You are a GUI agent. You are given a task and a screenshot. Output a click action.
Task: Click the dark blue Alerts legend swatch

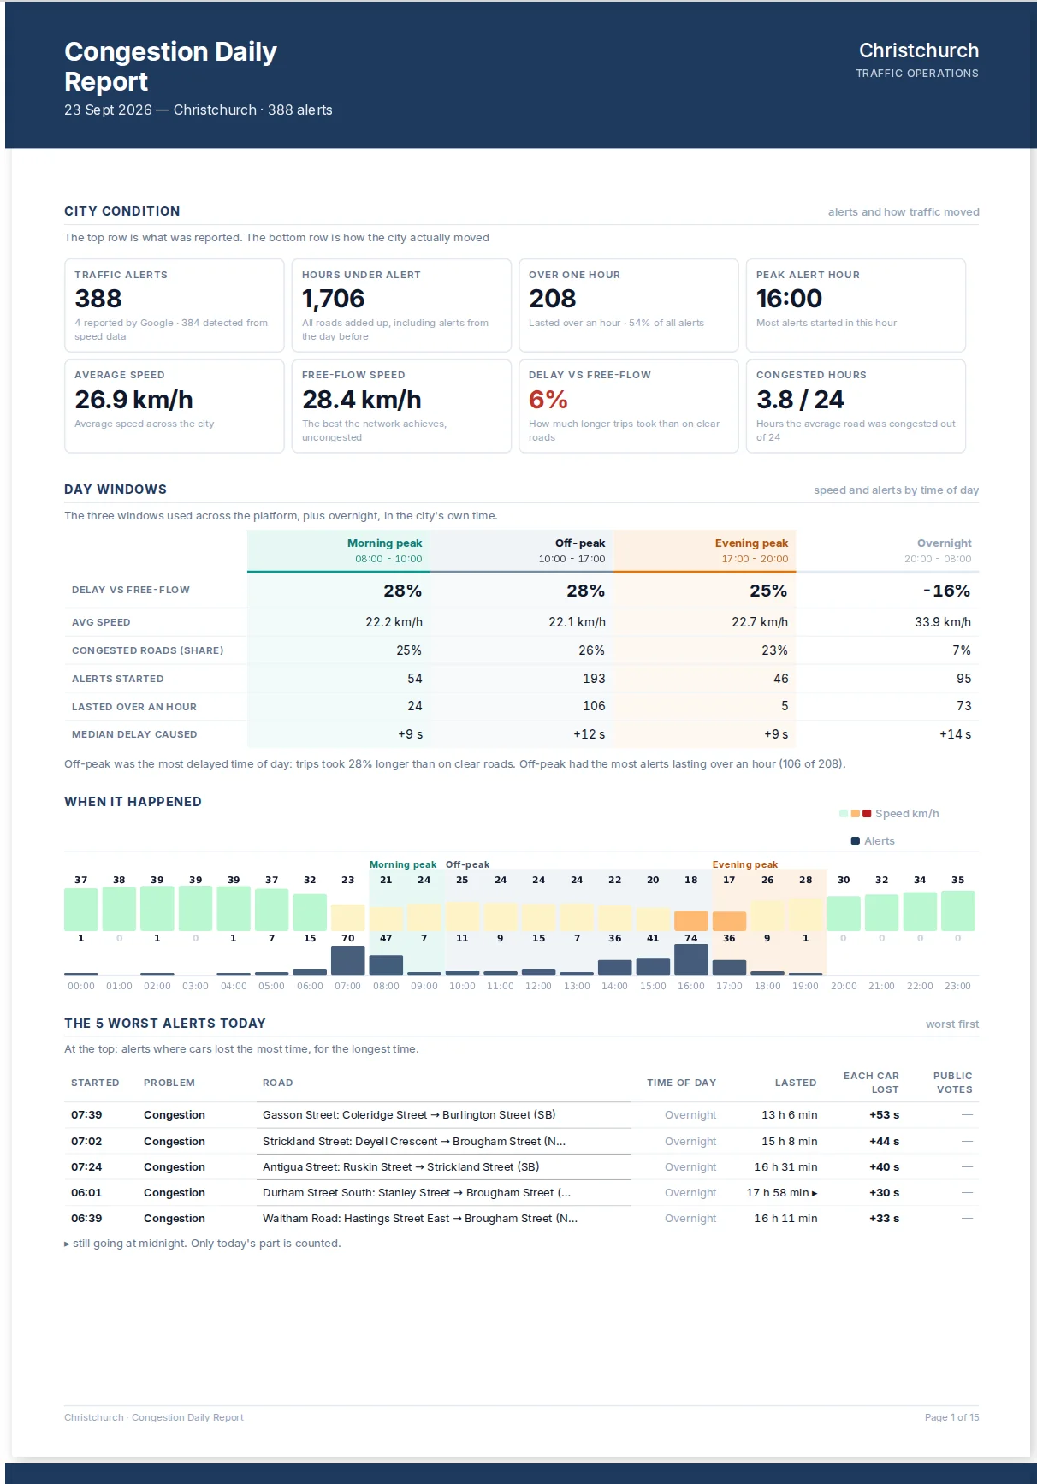pos(856,841)
